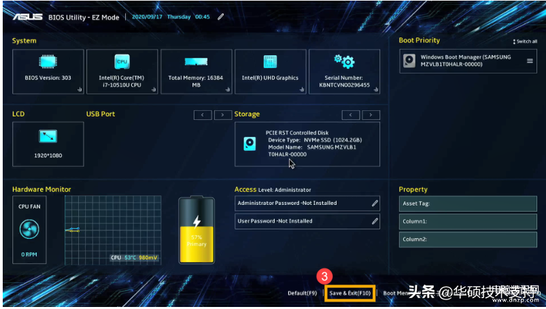Click the Hardware Monitor heading
The image size is (546, 309).
click(x=41, y=189)
